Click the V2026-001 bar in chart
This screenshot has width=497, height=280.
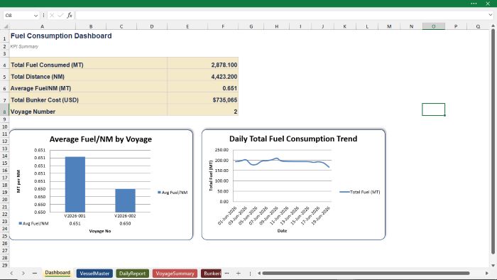pyautogui.click(x=75, y=185)
